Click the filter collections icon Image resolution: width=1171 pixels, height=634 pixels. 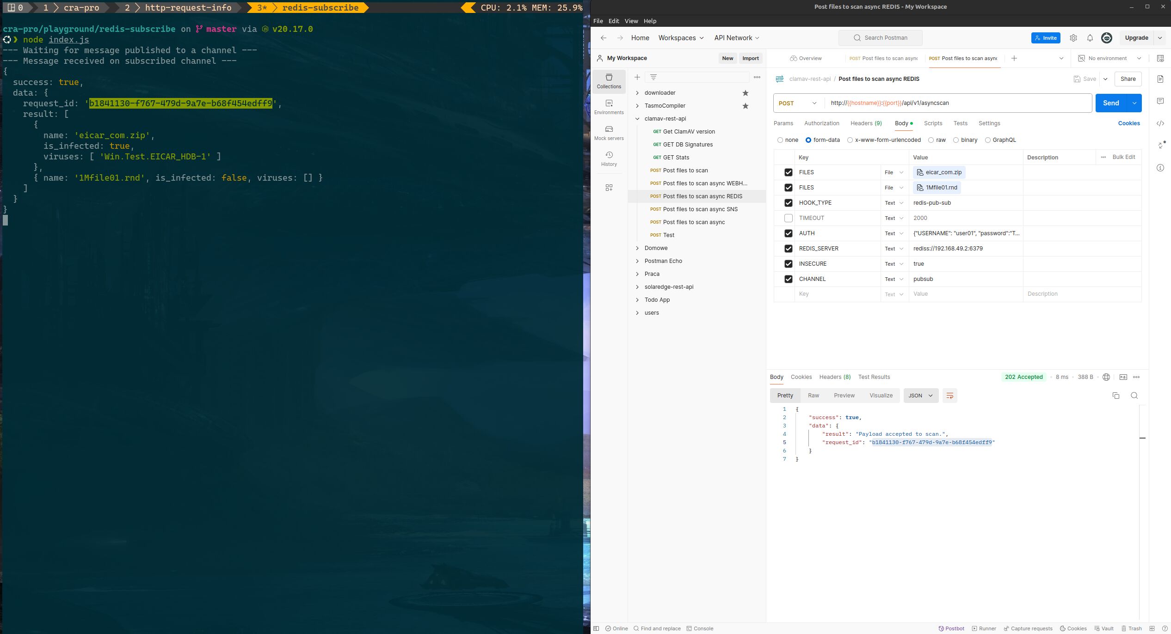[653, 77]
